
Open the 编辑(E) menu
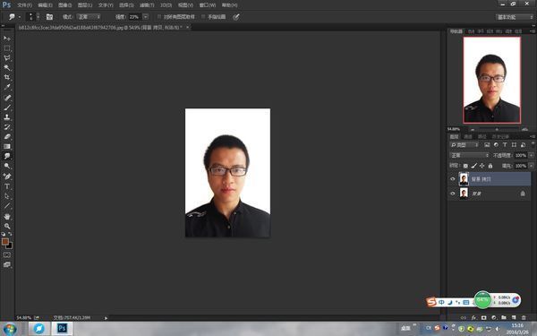click(x=46, y=5)
